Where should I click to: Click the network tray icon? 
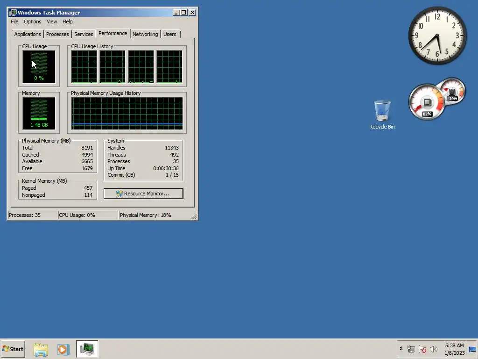(x=411, y=349)
